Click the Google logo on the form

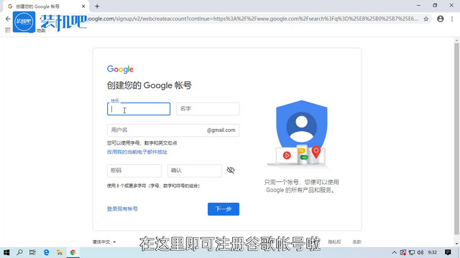120,70
